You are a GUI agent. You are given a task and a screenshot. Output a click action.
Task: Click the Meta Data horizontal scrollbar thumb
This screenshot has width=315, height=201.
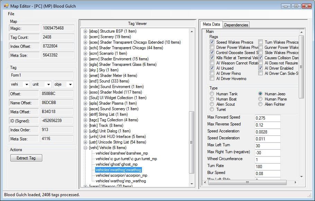coord(247,183)
